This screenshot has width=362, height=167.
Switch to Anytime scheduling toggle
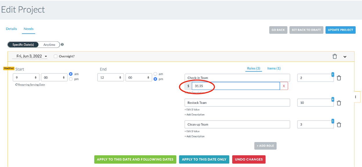point(49,45)
